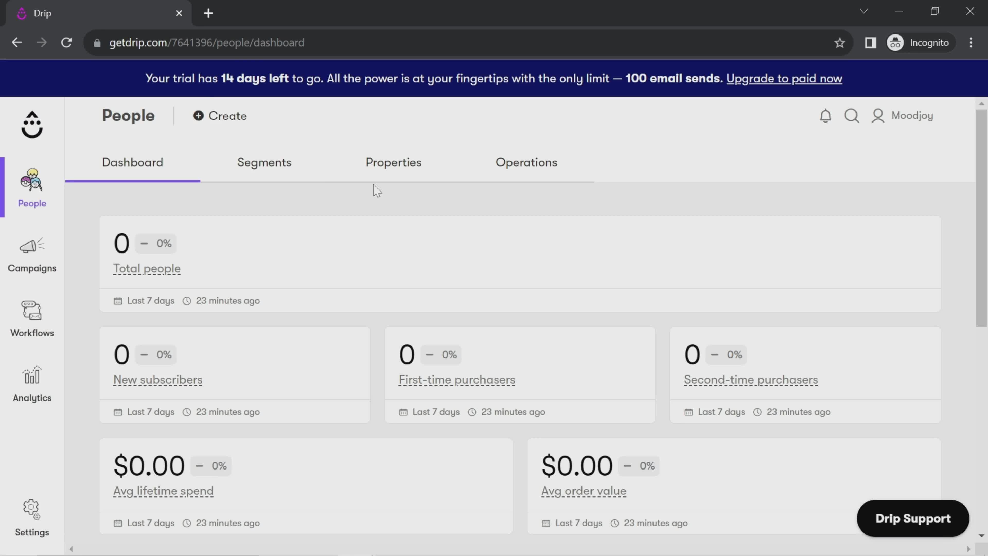Click Upgrade to paid now link
The height and width of the screenshot is (556, 988).
pyautogui.click(x=784, y=78)
